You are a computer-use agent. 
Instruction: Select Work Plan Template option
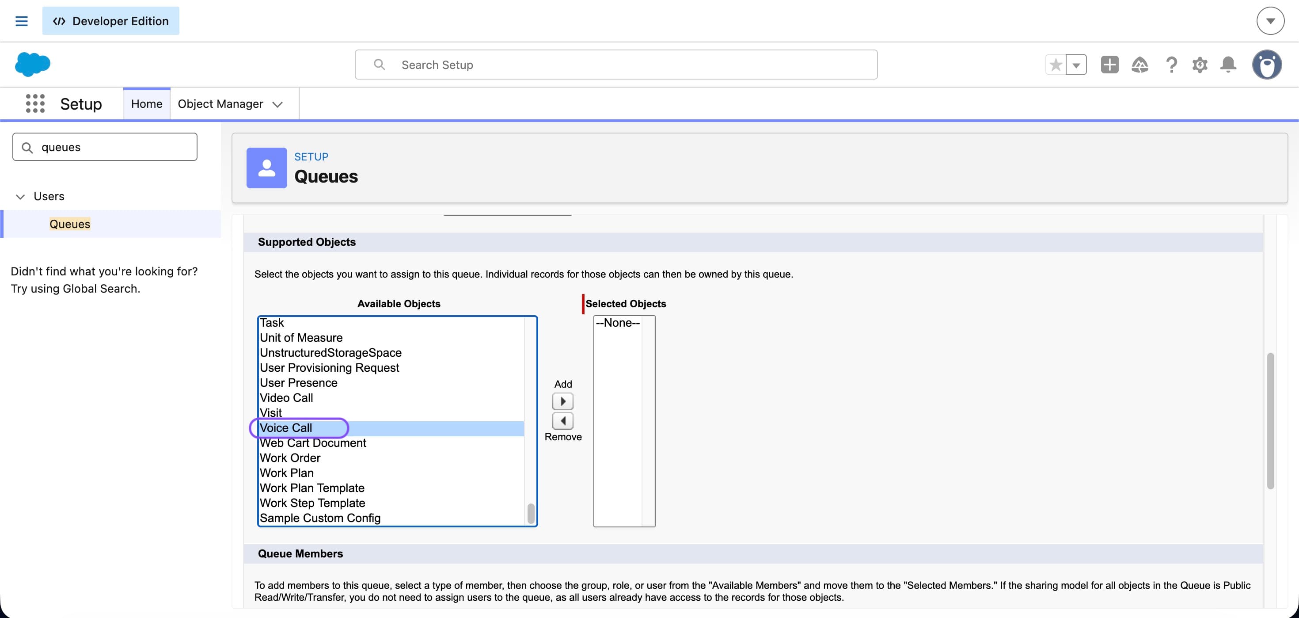(x=391, y=488)
